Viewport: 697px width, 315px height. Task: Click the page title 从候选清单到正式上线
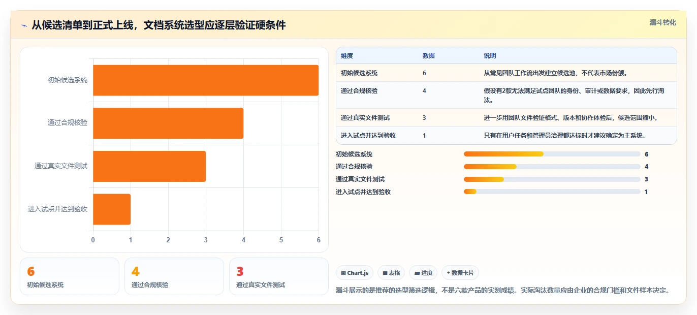point(159,25)
